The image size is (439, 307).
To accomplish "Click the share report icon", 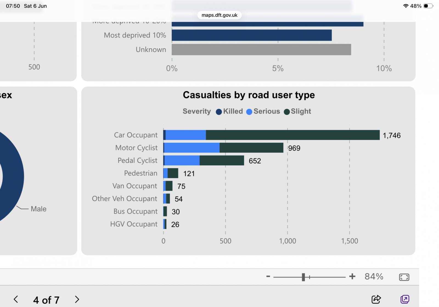I will pos(376,299).
